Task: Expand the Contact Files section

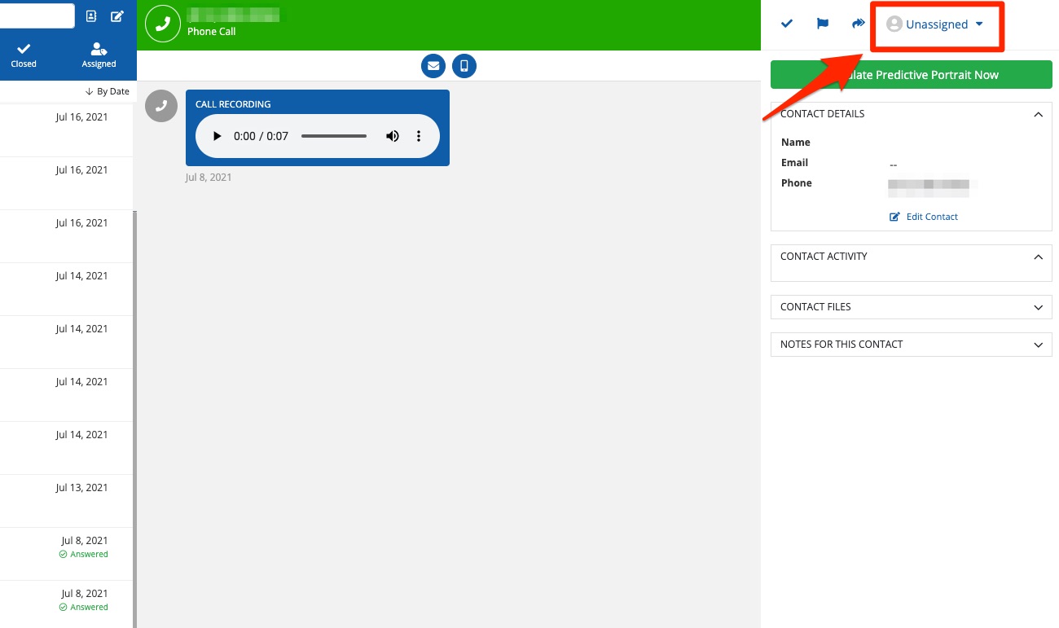Action: tap(1038, 307)
